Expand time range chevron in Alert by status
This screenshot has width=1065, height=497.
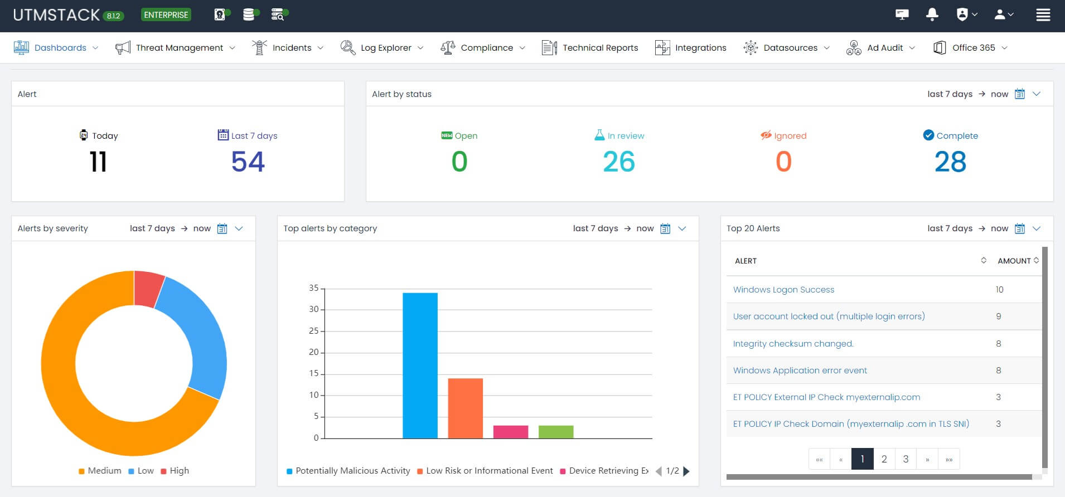[x=1037, y=94]
